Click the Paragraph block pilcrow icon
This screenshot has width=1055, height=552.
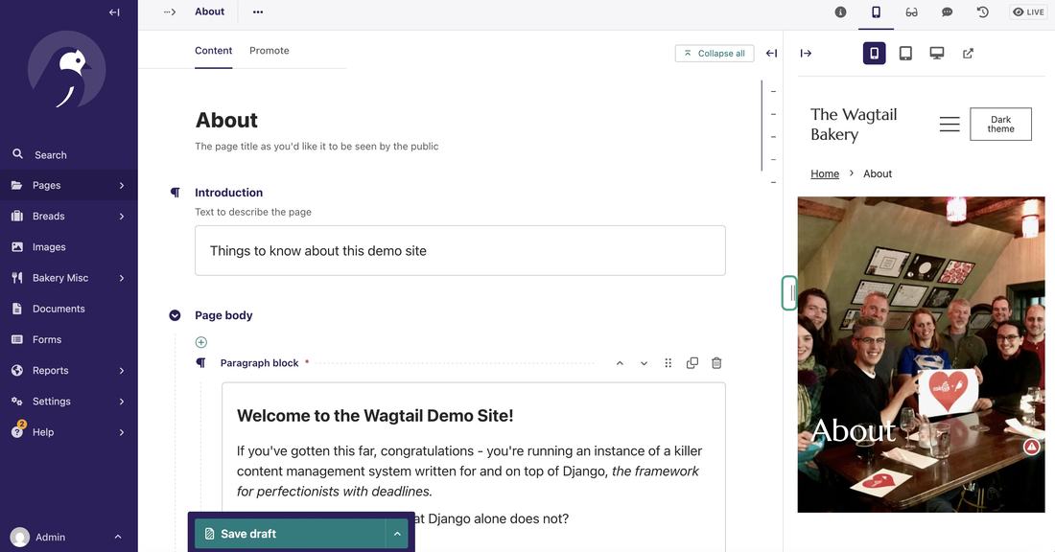[x=200, y=363]
